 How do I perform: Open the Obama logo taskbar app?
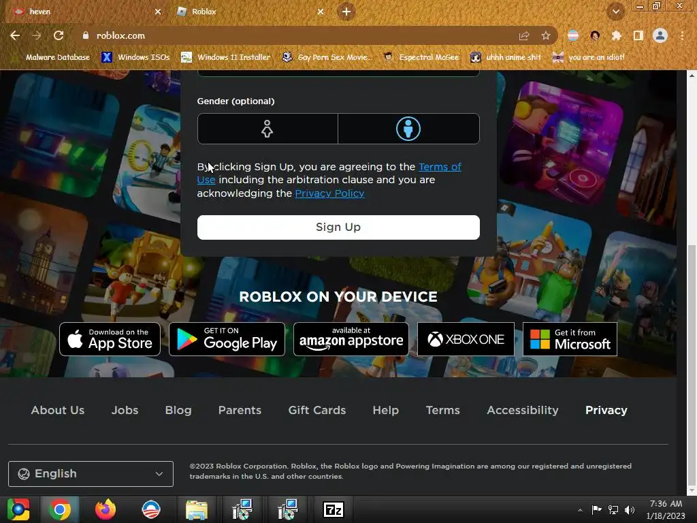pos(150,509)
